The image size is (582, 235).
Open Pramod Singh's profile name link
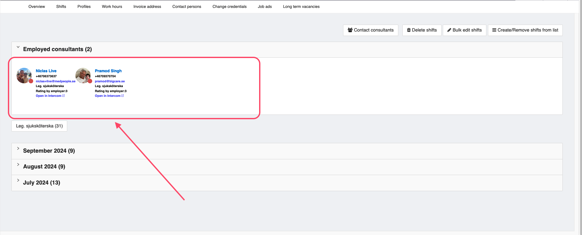pos(108,71)
